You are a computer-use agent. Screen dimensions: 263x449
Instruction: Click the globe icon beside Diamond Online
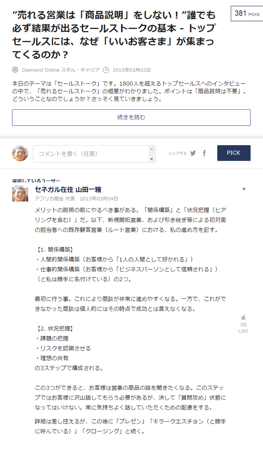coord(15,70)
